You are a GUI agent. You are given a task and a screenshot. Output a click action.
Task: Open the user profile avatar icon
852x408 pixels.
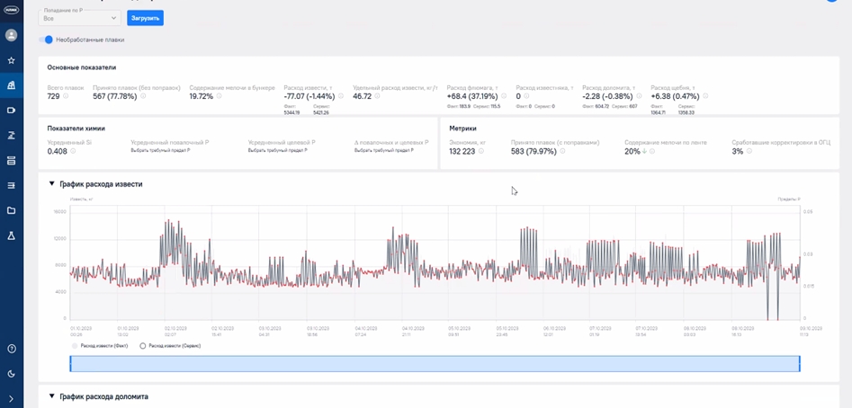point(11,35)
